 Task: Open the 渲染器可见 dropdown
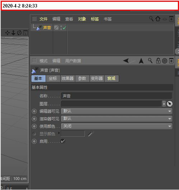(x=117, y=119)
